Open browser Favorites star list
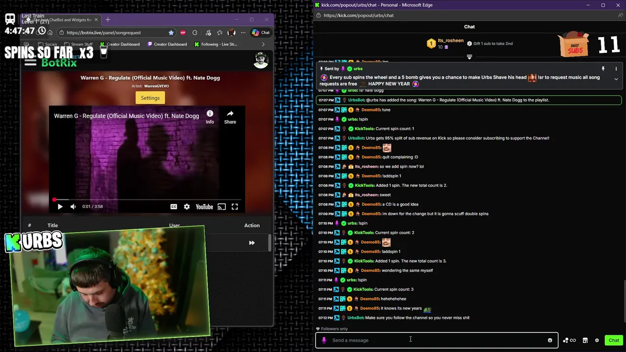 tap(220, 33)
